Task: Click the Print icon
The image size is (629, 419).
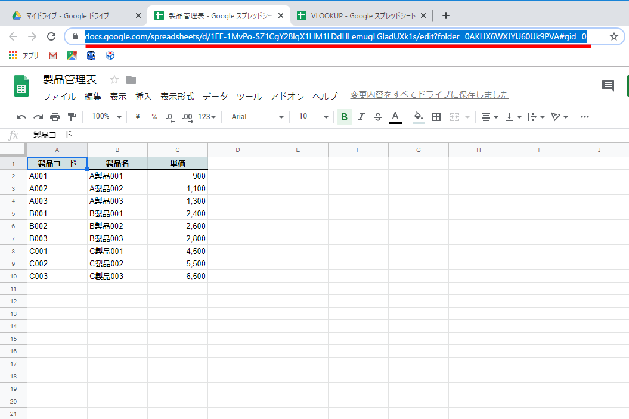Action: coord(55,117)
